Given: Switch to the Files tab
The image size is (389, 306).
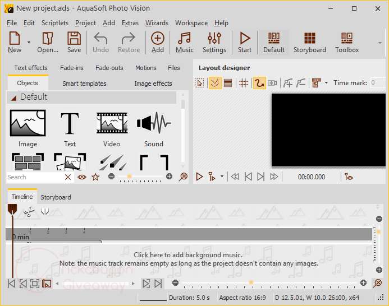Looking at the screenshot, I should coord(173,68).
